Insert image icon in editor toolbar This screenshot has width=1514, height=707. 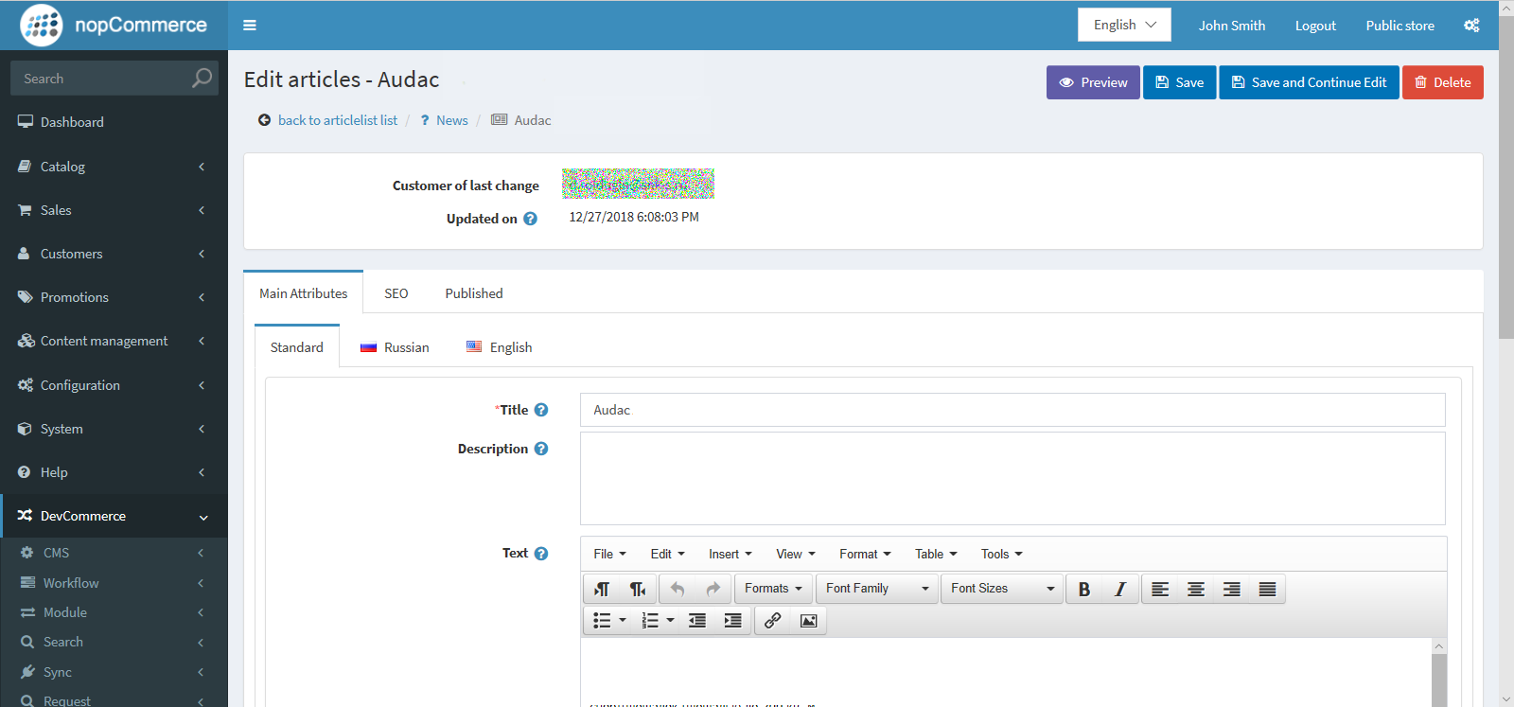click(809, 621)
